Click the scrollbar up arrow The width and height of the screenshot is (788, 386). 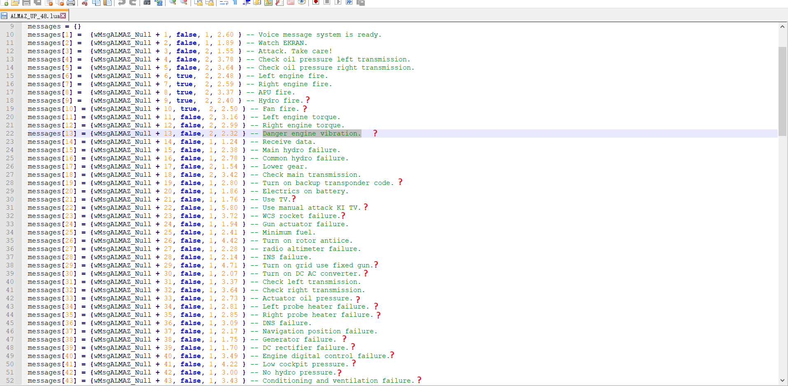click(782, 27)
